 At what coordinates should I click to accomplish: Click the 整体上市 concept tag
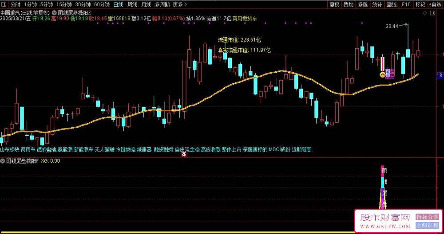[232, 149]
